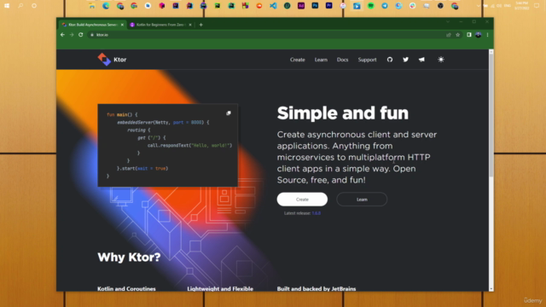Launch Microsoft Edge from taskbar
This screenshot has height=307, width=546.
106,6
